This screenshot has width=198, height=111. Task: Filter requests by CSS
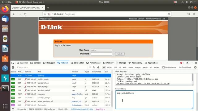click(115, 67)
